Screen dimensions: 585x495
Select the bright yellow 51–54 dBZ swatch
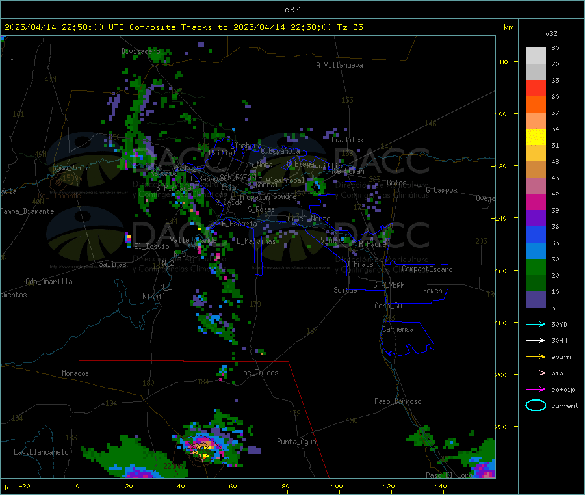pos(536,137)
